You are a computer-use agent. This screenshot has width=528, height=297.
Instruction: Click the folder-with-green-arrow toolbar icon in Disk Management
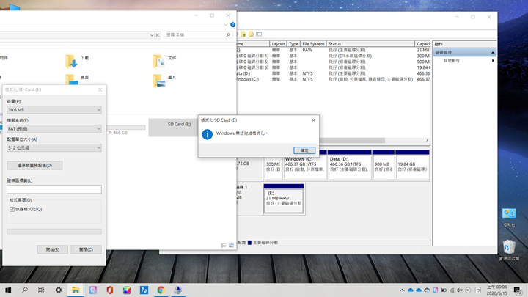(243, 34)
